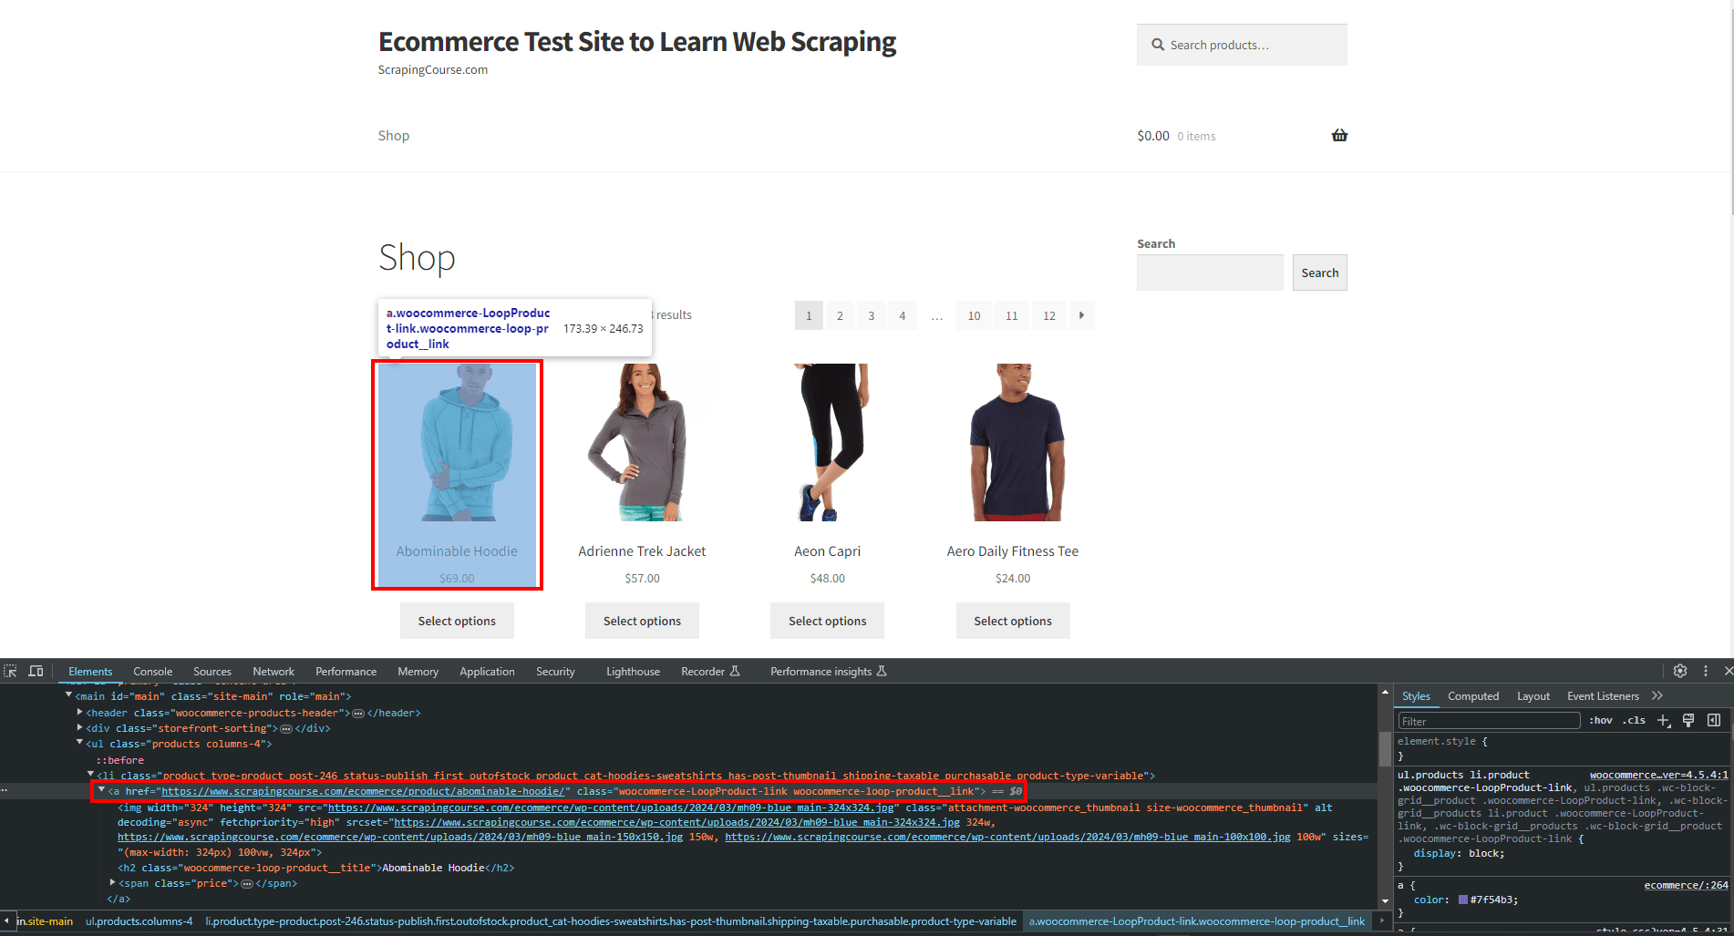The image size is (1734, 936).
Task: Collapse the selected anchor link node
Action: pyautogui.click(x=101, y=790)
